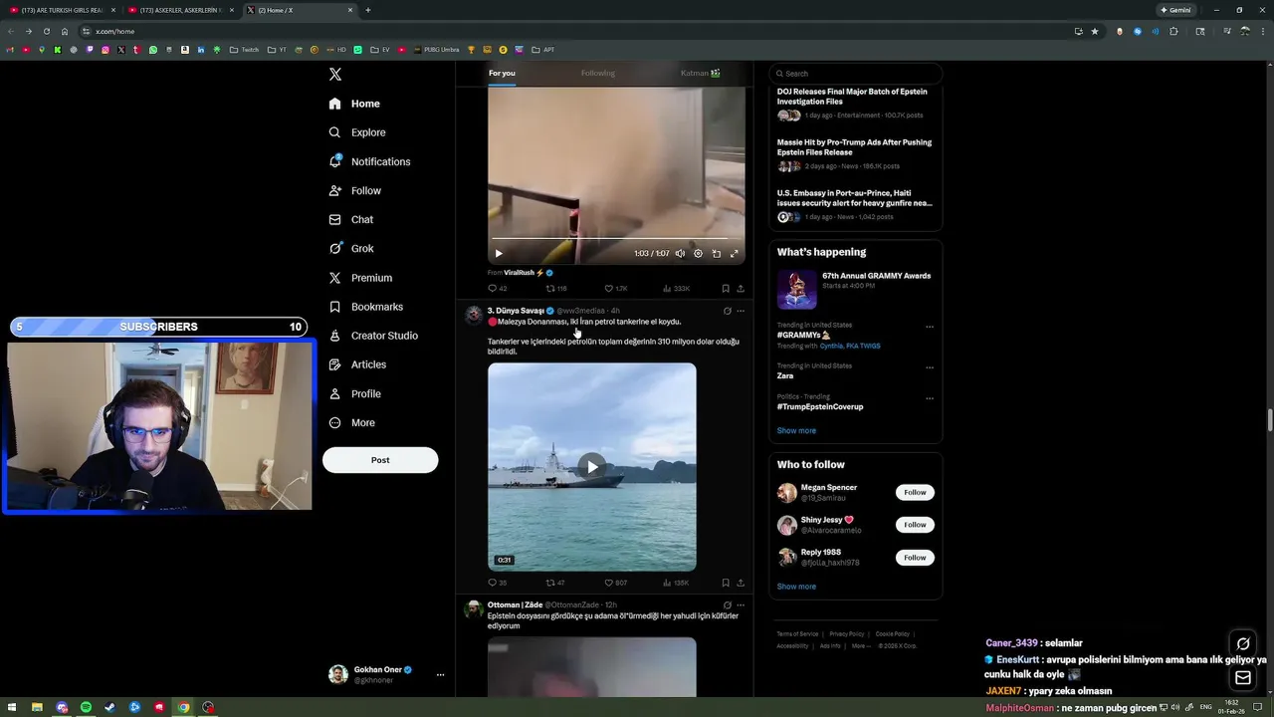Image resolution: width=1274 pixels, height=717 pixels.
Task: Open Windows Start menu
Action: click(x=12, y=707)
